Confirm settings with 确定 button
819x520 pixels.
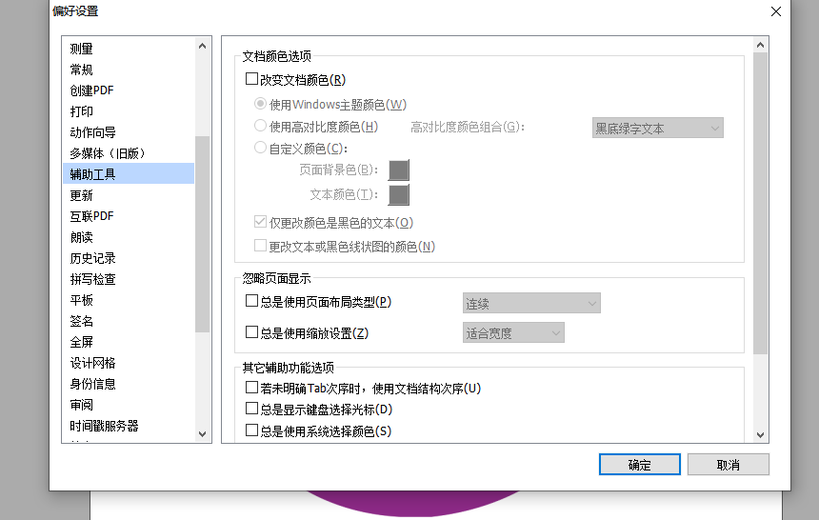[639, 465]
